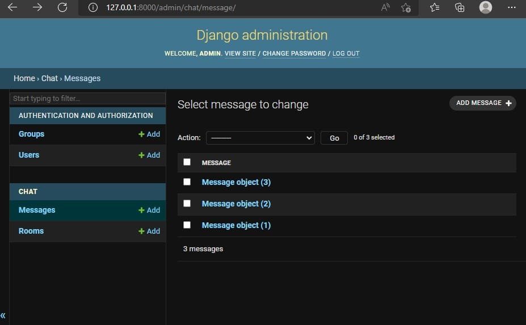The width and height of the screenshot is (526, 325).
Task: Add page to favorites star icon
Action: coord(406,7)
